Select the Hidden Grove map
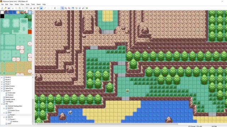 click(x=15, y=110)
